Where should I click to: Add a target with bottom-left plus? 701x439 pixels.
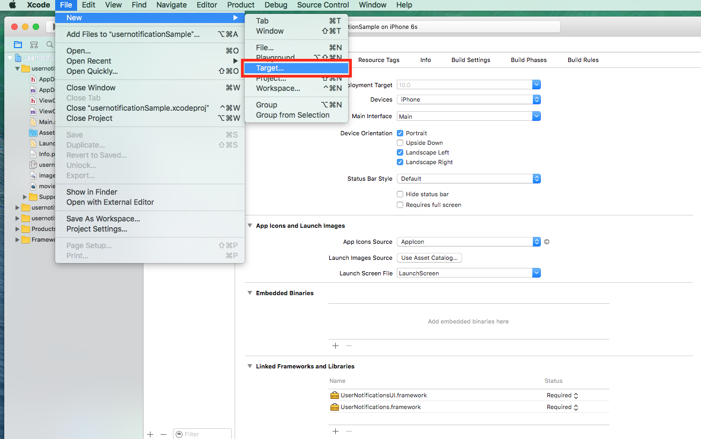click(150, 434)
